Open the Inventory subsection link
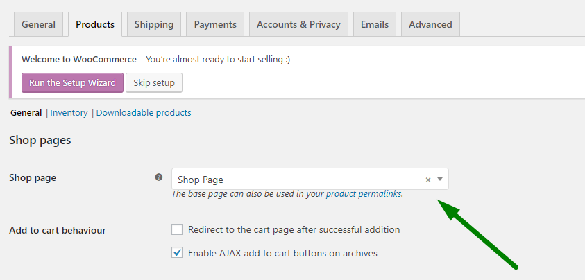This screenshot has height=280, width=585. tap(69, 113)
